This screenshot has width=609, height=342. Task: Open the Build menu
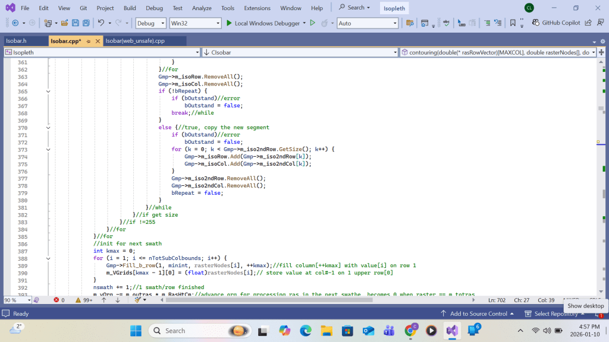click(130, 8)
